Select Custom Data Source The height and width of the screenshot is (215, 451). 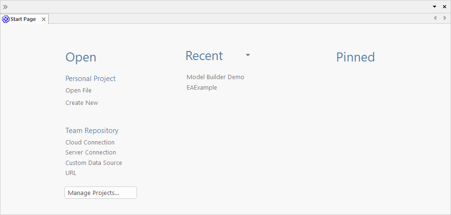(94, 163)
